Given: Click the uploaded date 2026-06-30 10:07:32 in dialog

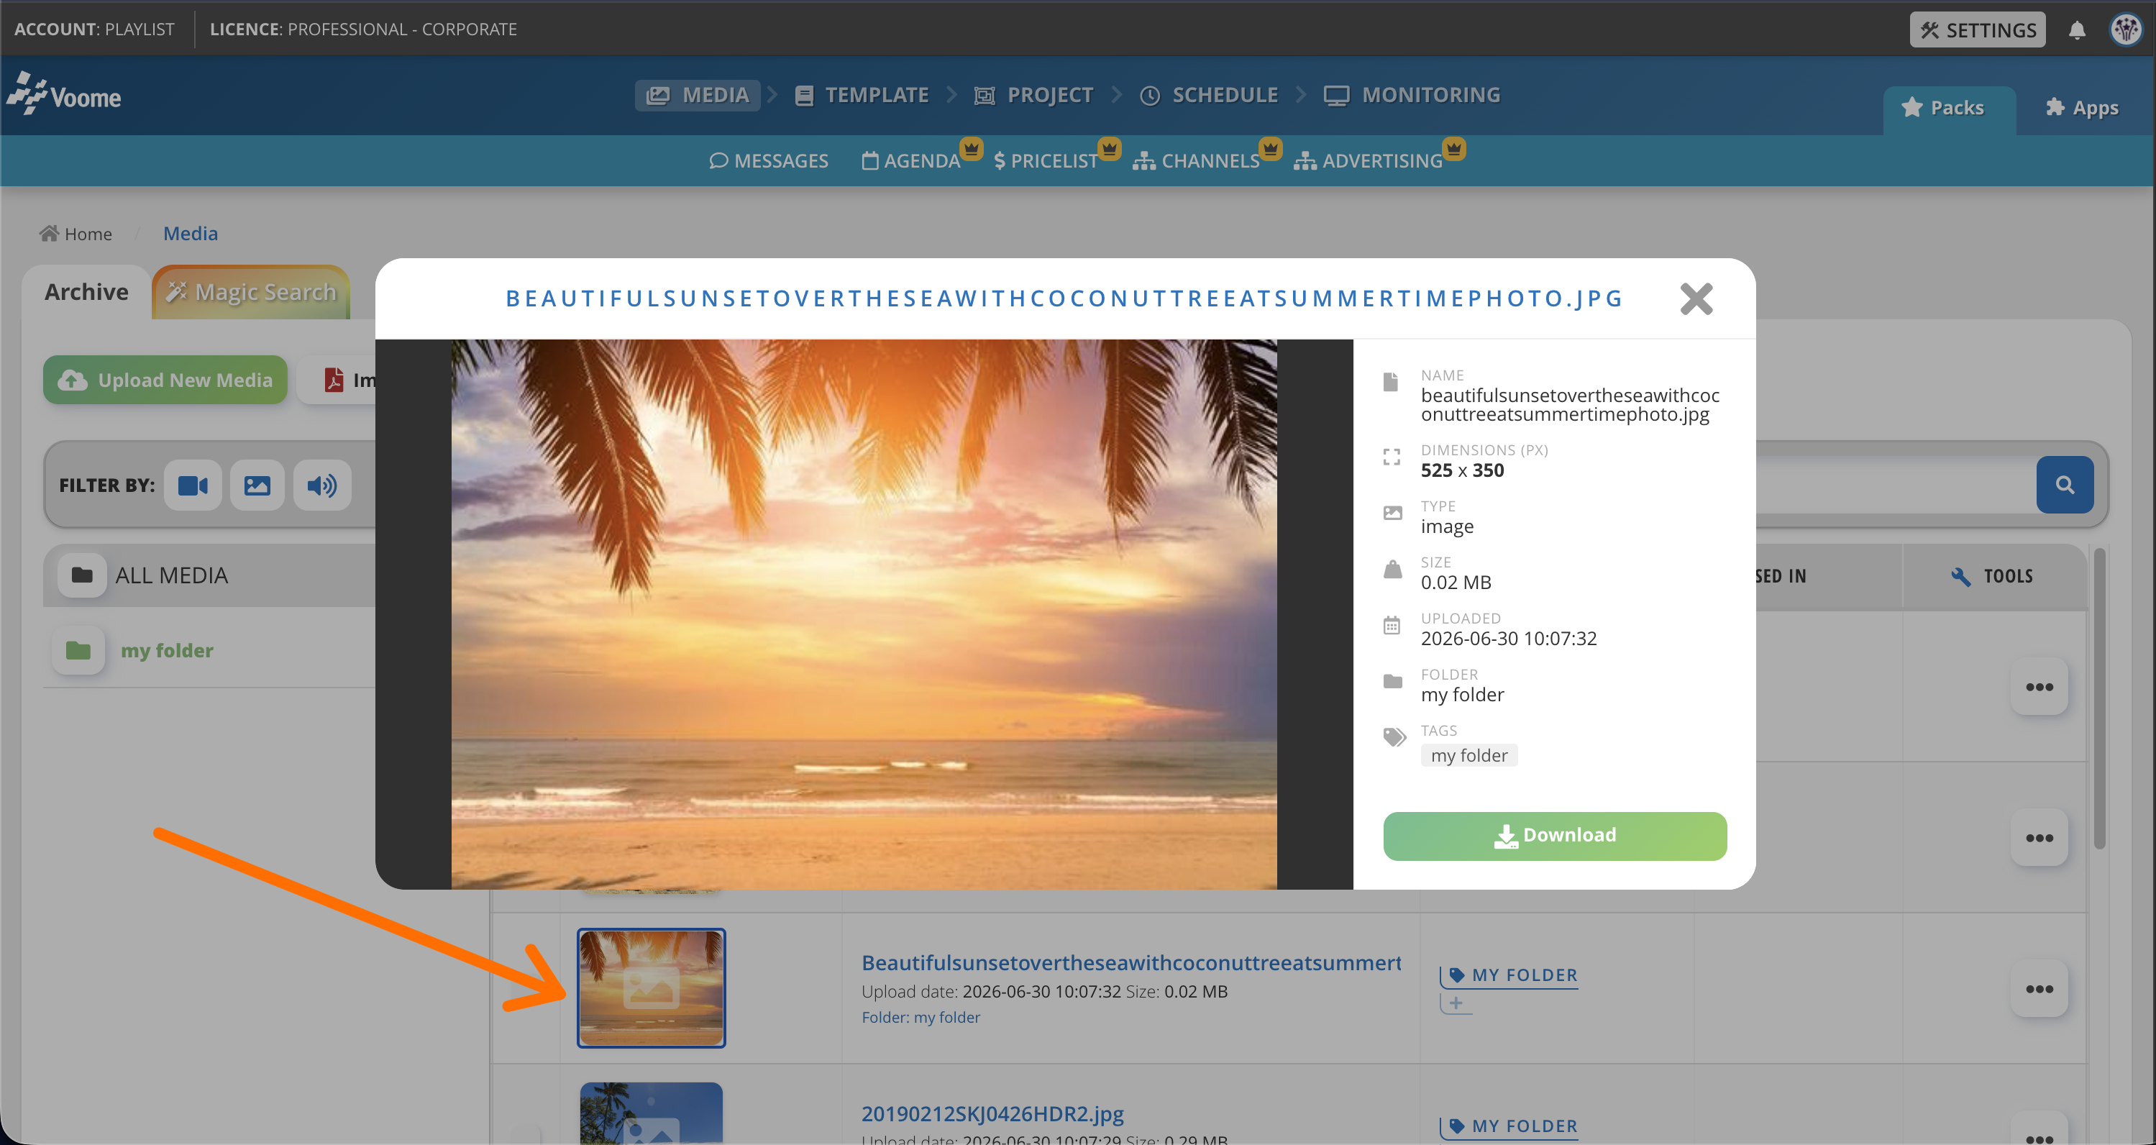Looking at the screenshot, I should click(x=1508, y=639).
